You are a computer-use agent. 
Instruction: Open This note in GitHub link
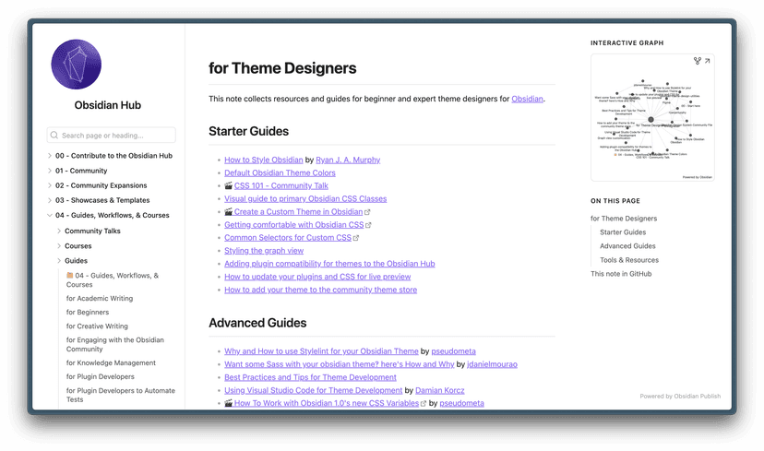coord(621,274)
